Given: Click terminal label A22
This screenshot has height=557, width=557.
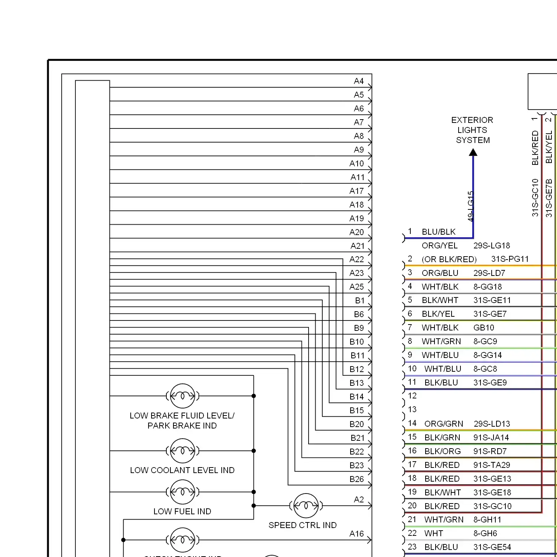Looking at the screenshot, I should [357, 259].
